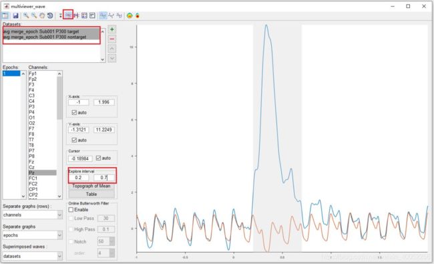Image resolution: width=434 pixels, height=264 pixels.
Task: Select the zoom out magnifier tool
Action: 34,15
